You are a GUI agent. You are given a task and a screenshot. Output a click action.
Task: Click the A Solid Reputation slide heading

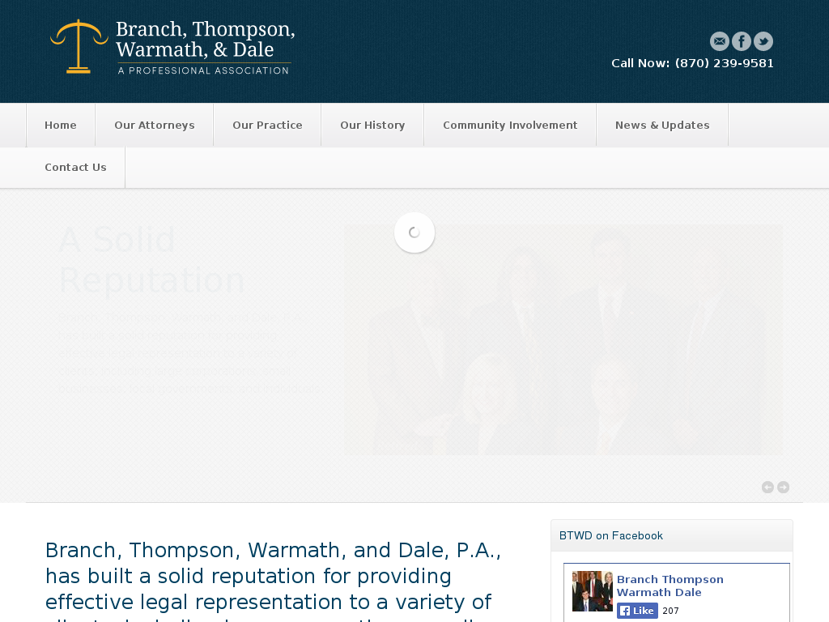(x=152, y=260)
